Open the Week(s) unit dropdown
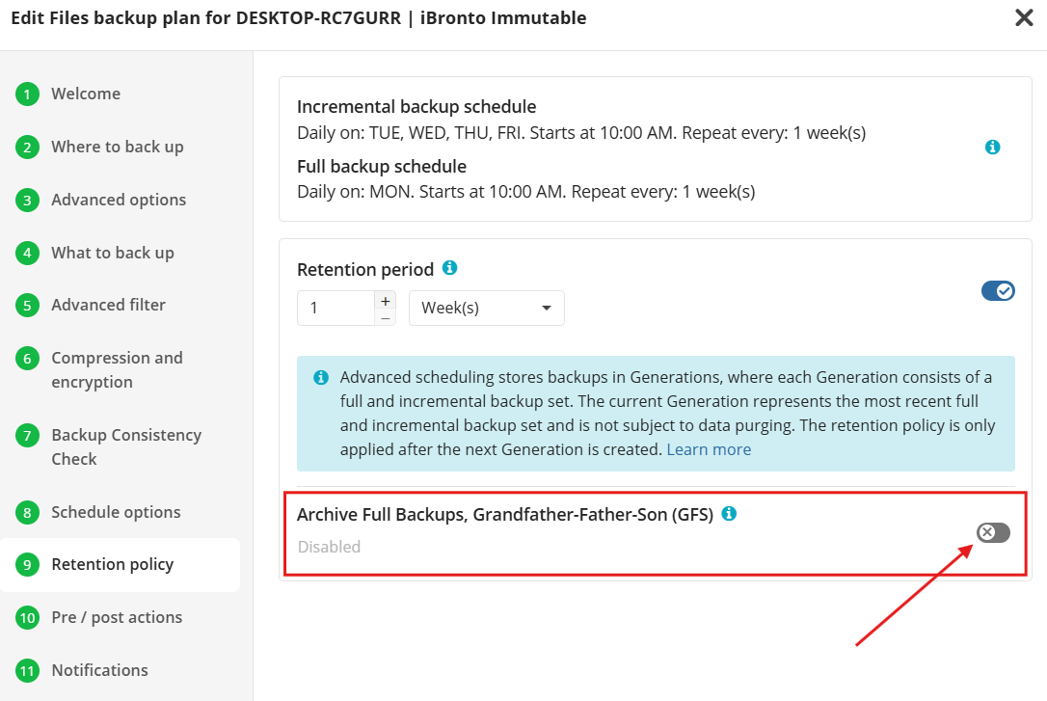The width and height of the screenshot is (1047, 701). (487, 309)
